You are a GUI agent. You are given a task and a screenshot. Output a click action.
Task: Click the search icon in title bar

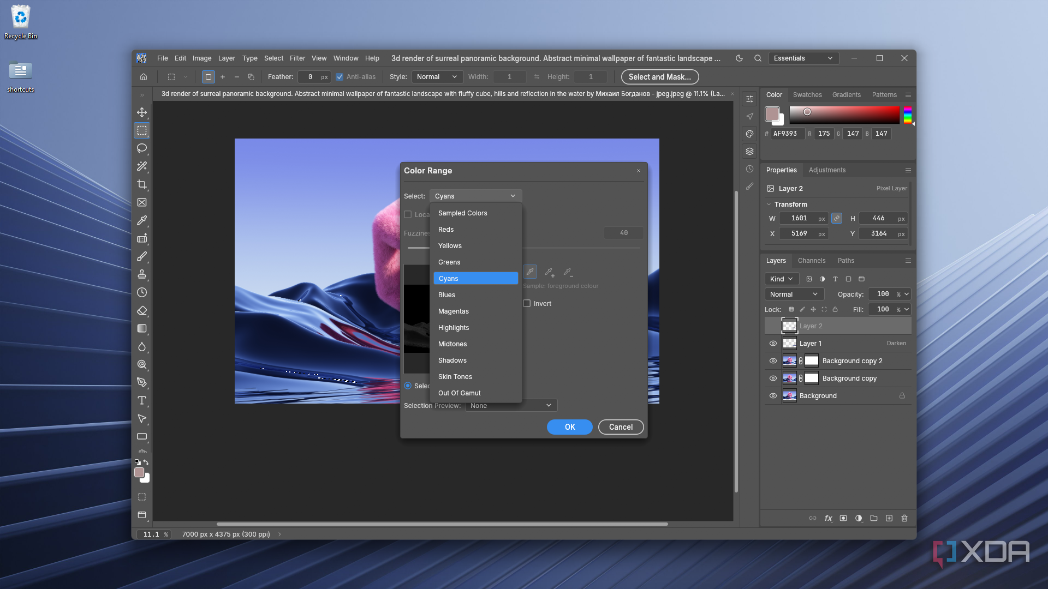[x=758, y=58]
